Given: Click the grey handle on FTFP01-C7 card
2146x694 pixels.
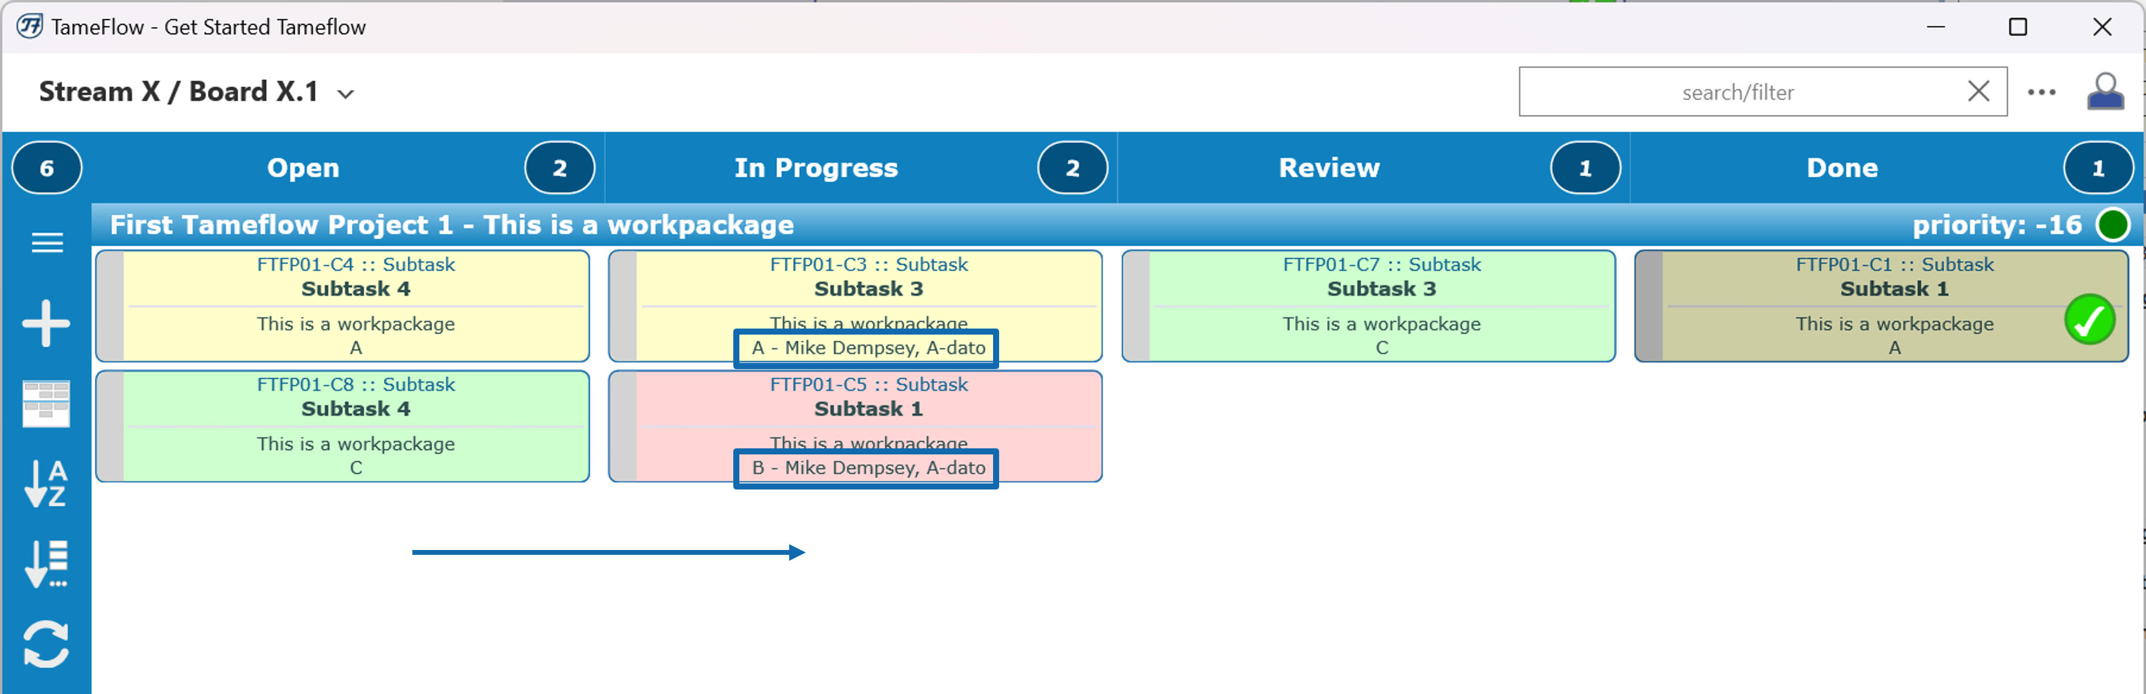Looking at the screenshot, I should point(1137,306).
